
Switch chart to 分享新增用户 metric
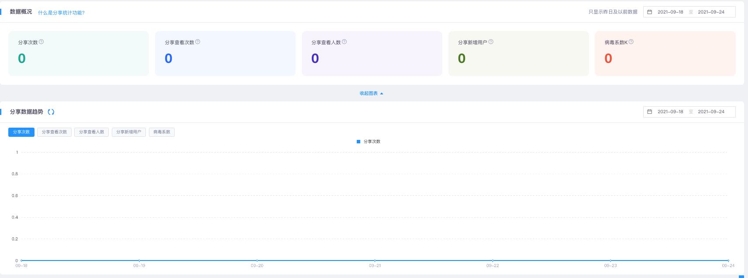click(129, 132)
